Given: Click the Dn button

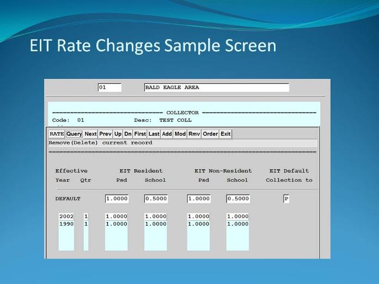Looking at the screenshot, I should [127, 134].
